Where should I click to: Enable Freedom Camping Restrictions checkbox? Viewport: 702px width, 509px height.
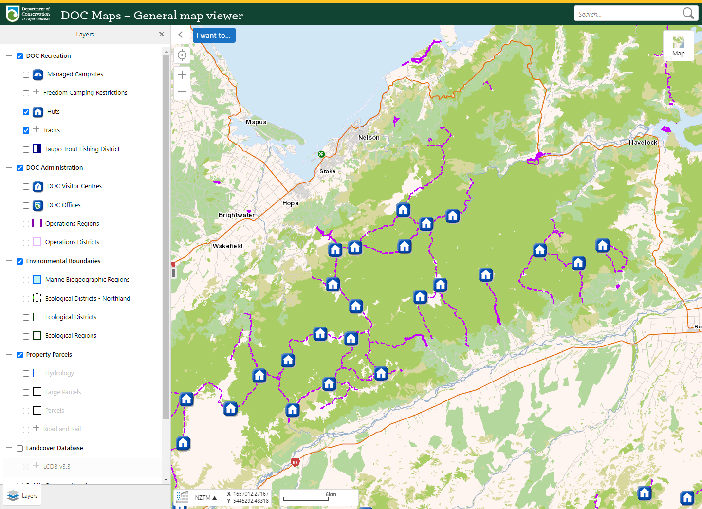pyautogui.click(x=26, y=93)
